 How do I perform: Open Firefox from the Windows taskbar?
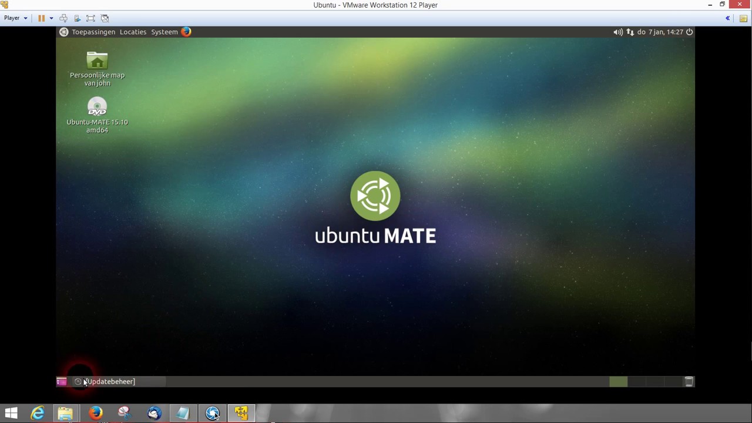[95, 414]
